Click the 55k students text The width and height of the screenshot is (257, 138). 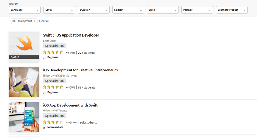[87, 88]
